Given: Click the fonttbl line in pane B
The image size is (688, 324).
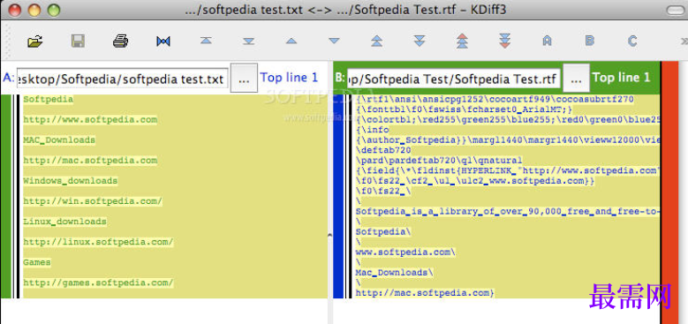Looking at the screenshot, I should pyautogui.click(x=465, y=109).
